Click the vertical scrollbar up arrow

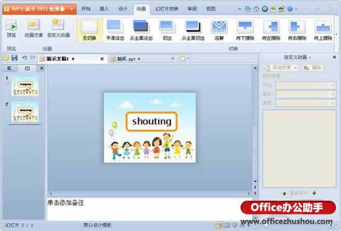point(255,68)
